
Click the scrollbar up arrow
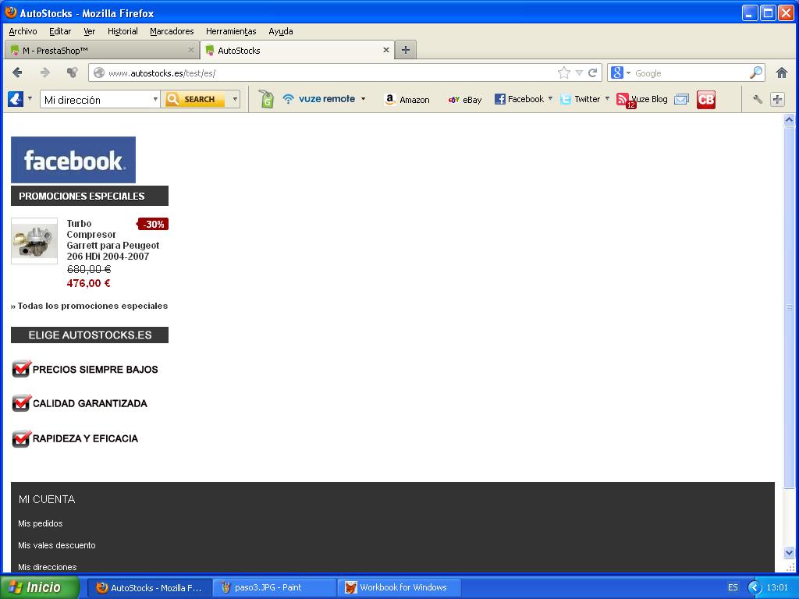[789, 120]
